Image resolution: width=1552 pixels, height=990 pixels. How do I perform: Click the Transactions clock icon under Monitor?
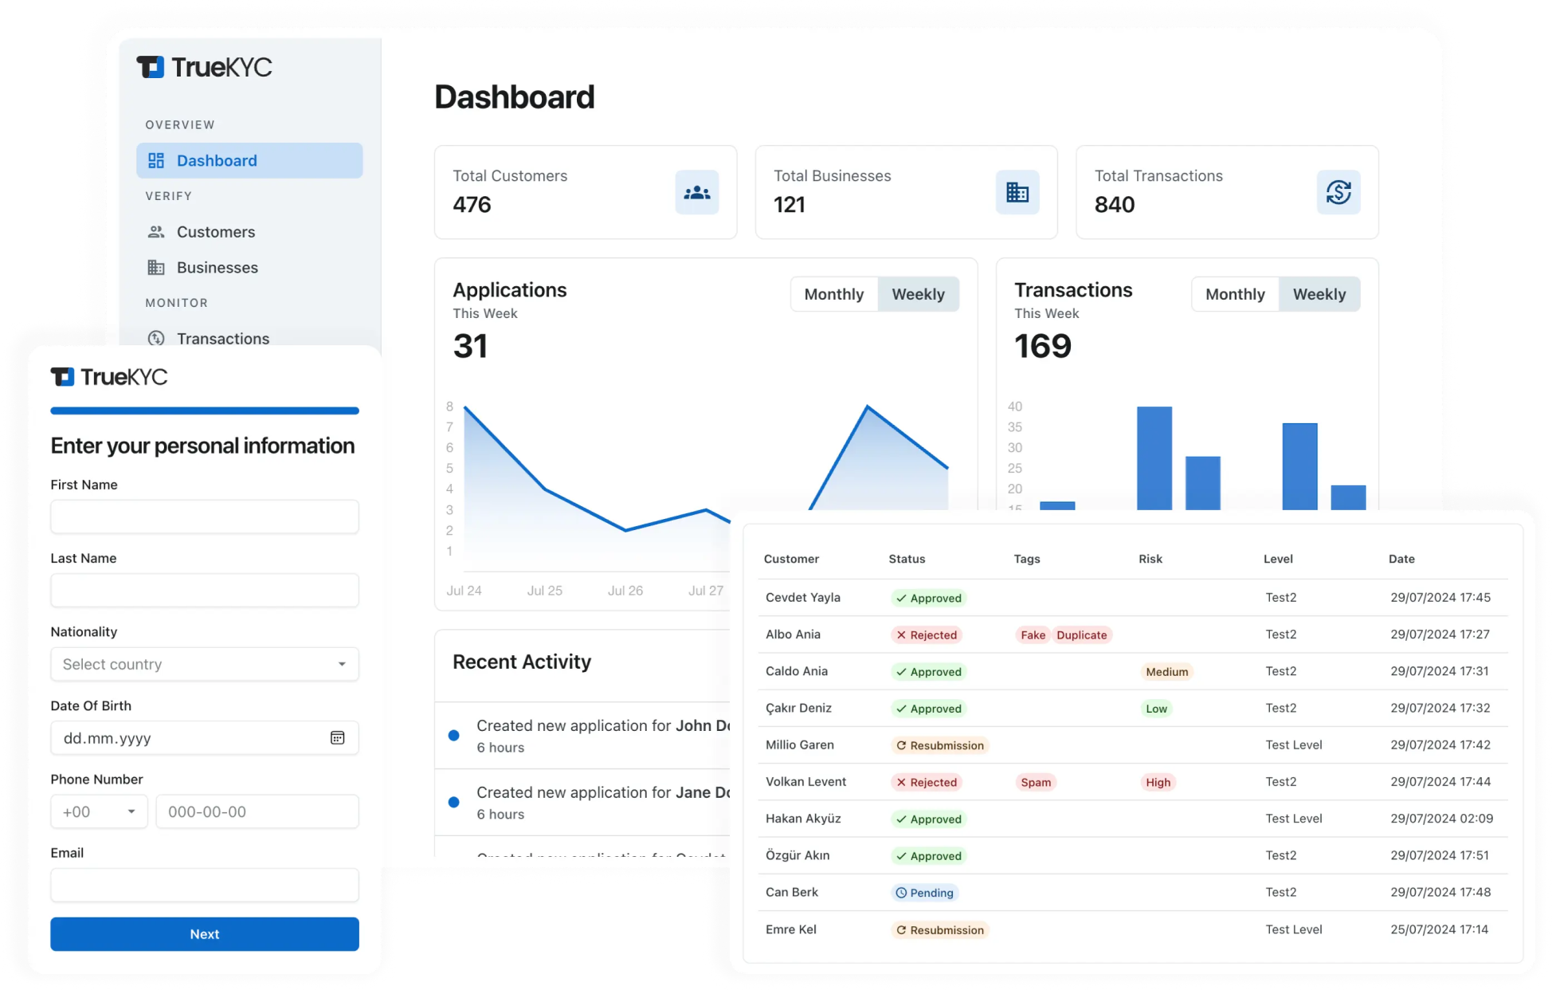[157, 339]
